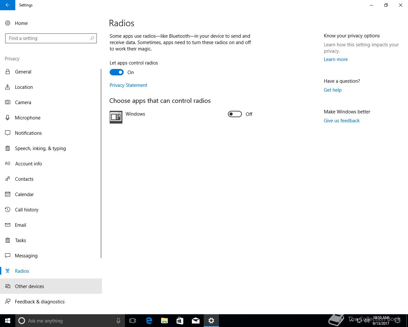Click the Microphone sidebar icon

pos(8,118)
